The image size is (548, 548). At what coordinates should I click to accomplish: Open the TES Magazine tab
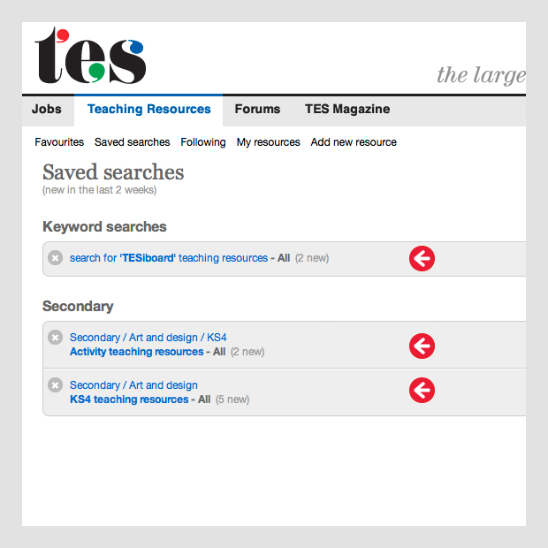pos(347,110)
